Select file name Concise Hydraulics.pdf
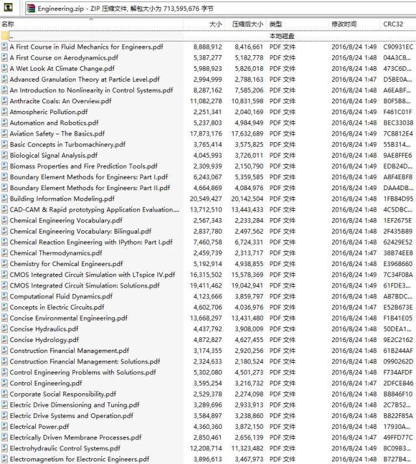 tap(44, 329)
